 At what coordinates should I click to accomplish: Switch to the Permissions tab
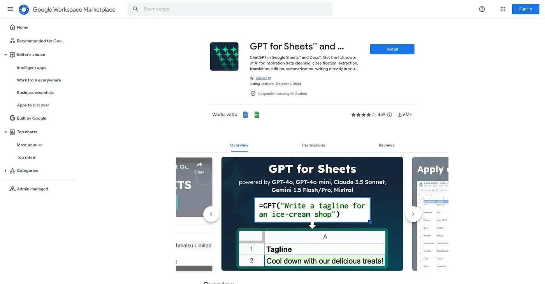click(x=313, y=145)
